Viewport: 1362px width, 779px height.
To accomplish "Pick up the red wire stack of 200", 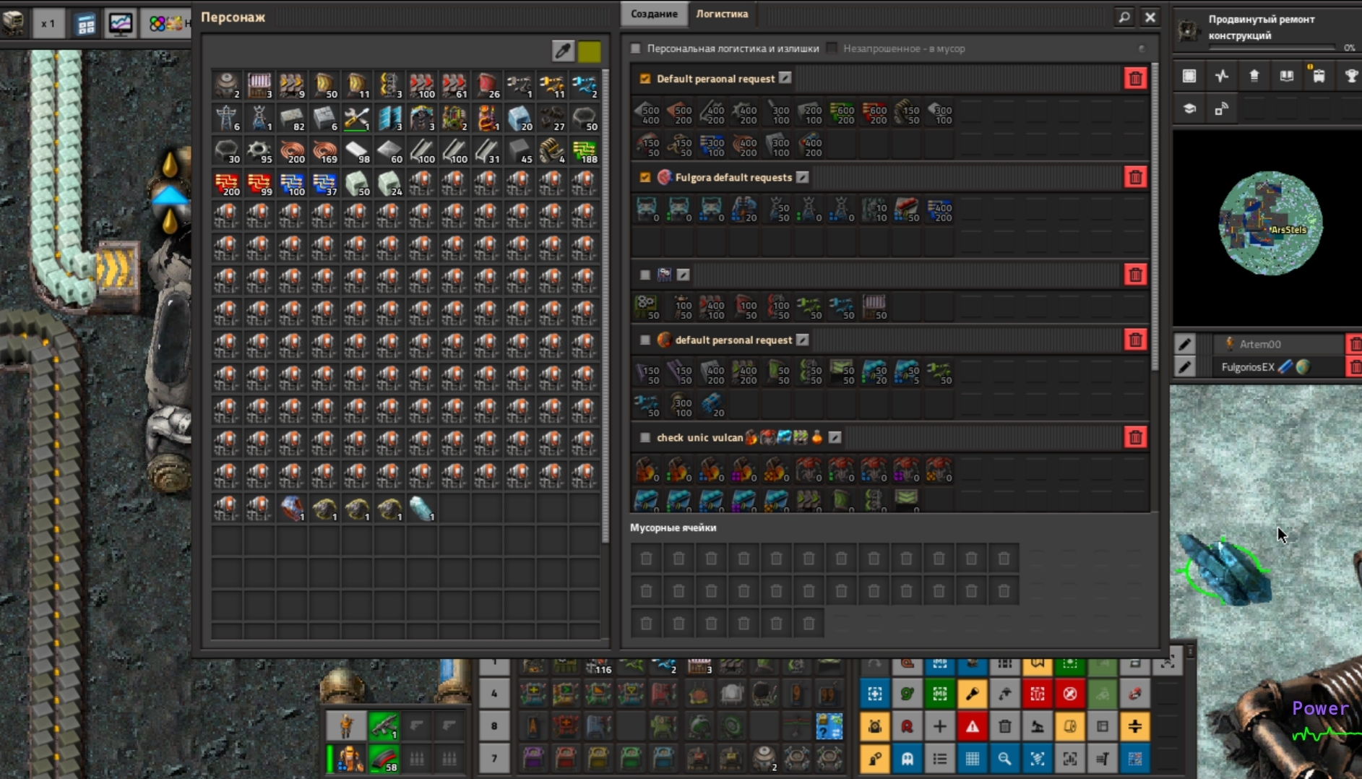I will tap(227, 184).
